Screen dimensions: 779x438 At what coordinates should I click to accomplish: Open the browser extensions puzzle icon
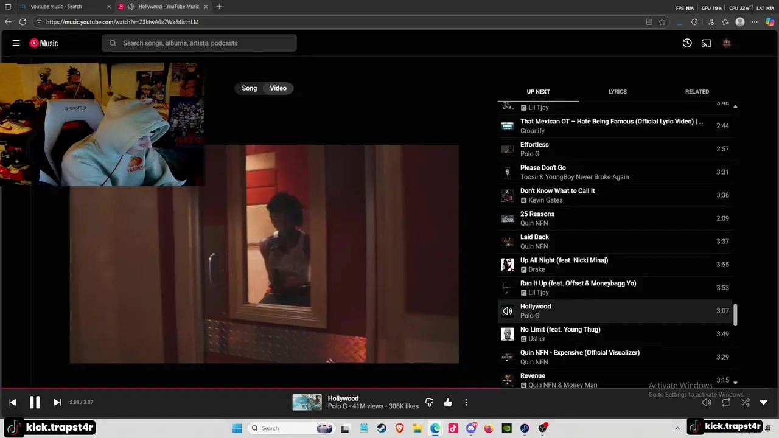coord(694,22)
